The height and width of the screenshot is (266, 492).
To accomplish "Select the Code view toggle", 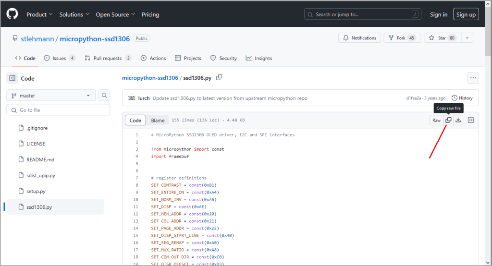I will click(135, 121).
